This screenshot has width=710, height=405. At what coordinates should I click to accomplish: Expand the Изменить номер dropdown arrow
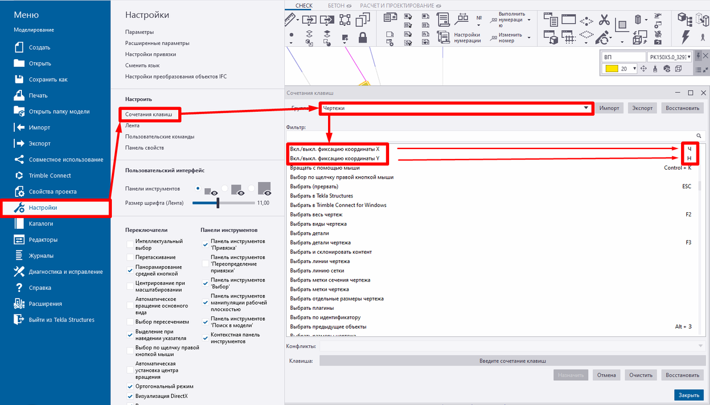[529, 37]
